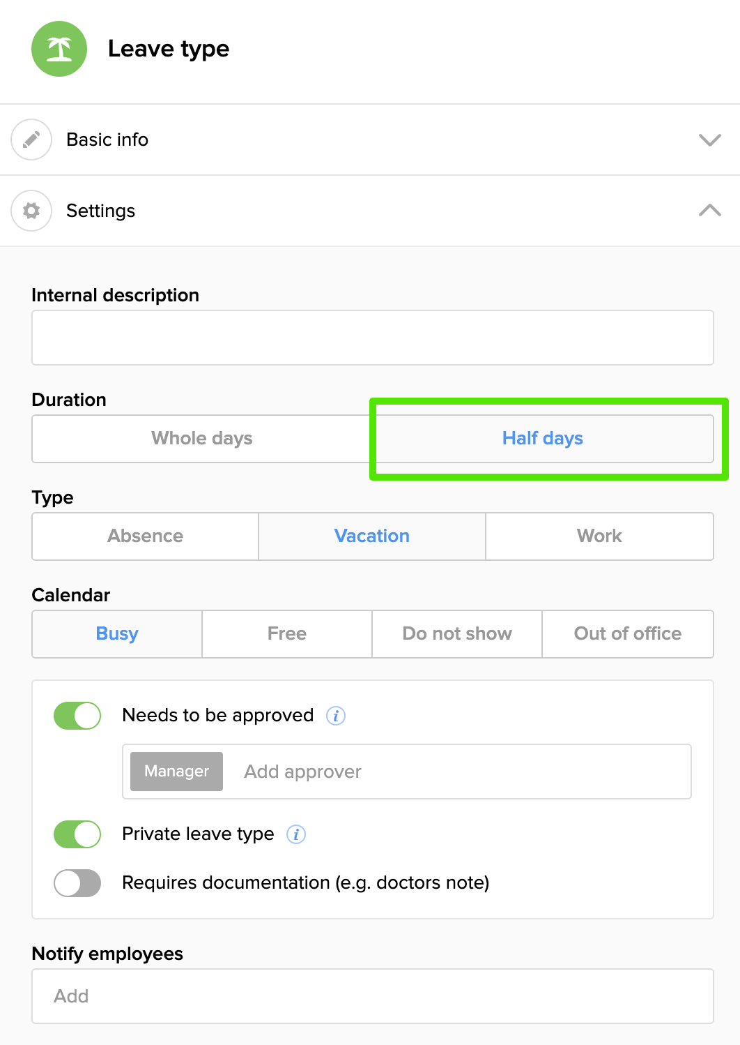Image resolution: width=740 pixels, height=1045 pixels.
Task: Click the Notify employees Add field
Action: point(373,996)
